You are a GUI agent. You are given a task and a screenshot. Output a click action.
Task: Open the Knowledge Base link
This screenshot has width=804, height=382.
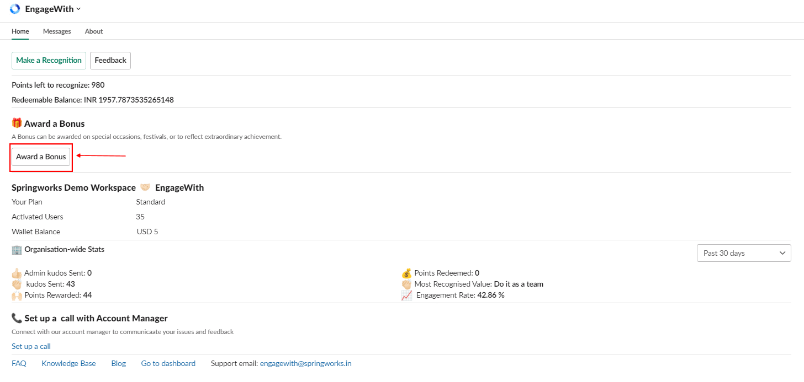[68, 363]
